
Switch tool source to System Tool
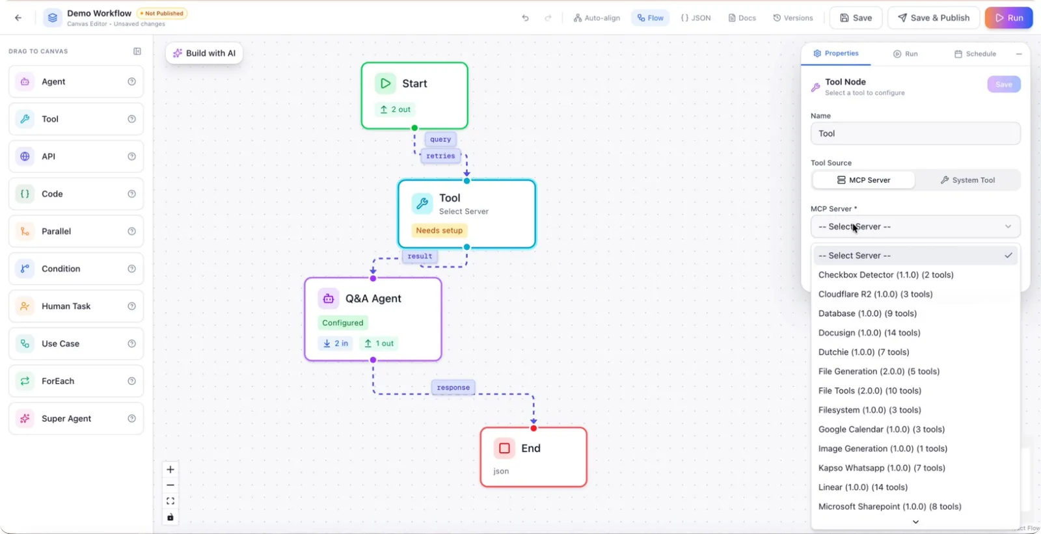coord(967,180)
